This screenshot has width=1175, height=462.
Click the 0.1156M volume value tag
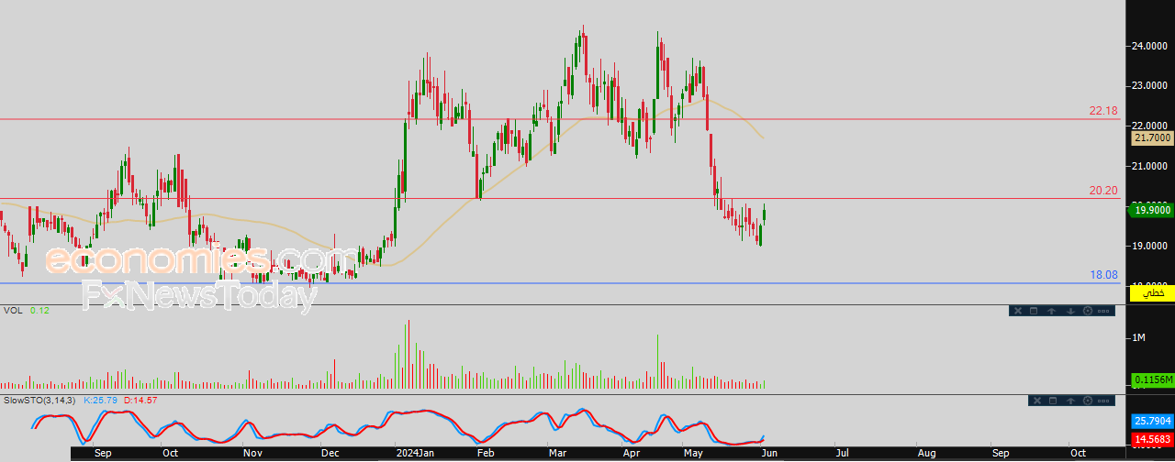(1151, 379)
